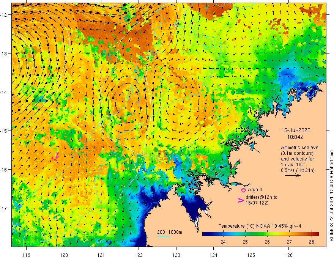Click the temperature color bar
This screenshot has width=334, height=258.
click(x=260, y=234)
